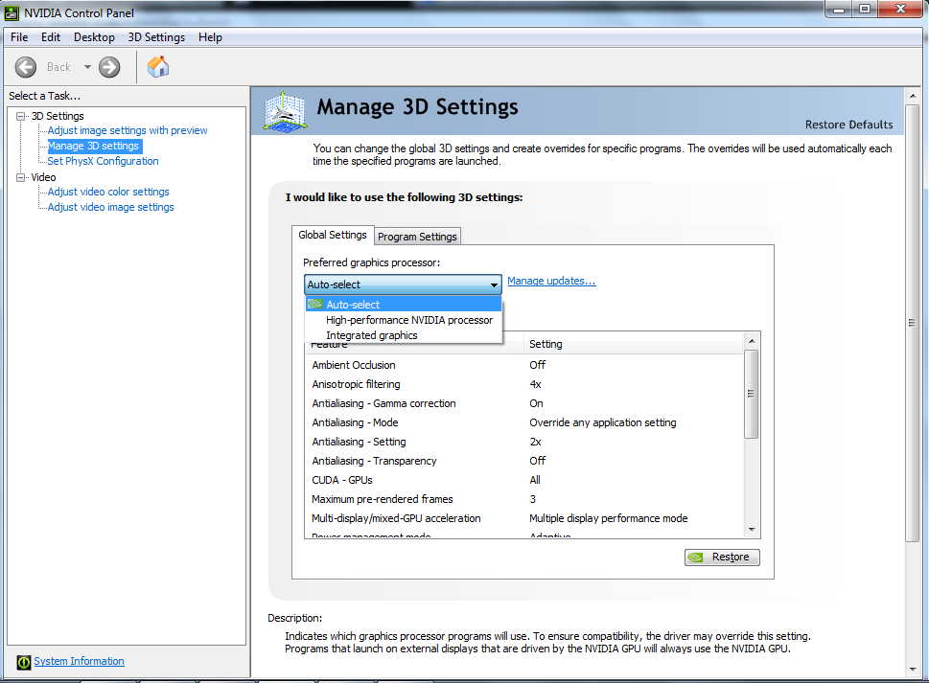Viewport: 929px width, 683px height.
Task: Switch to the Program Settings tab
Action: click(417, 237)
